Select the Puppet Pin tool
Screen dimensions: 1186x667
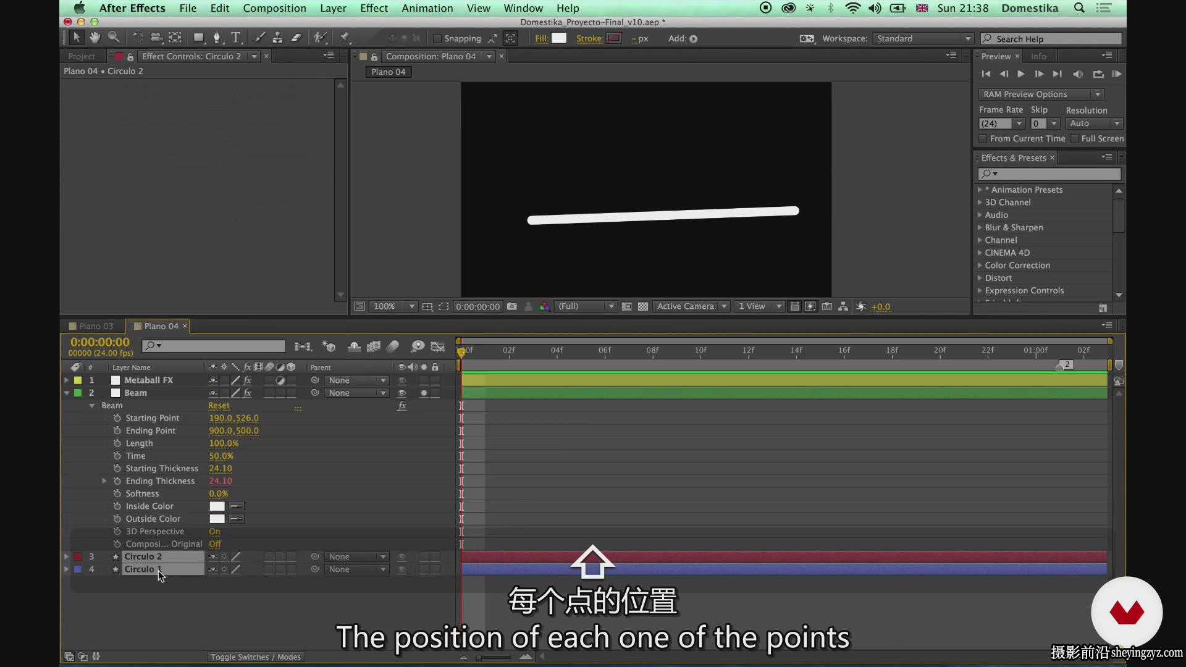[x=345, y=38]
